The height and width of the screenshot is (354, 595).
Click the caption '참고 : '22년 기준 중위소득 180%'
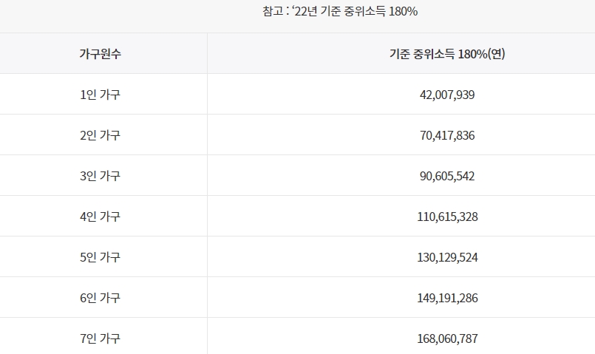[x=340, y=11]
